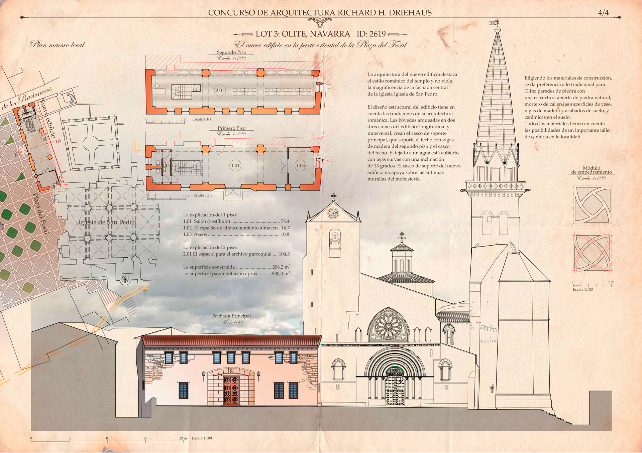Select the line "La explicación del 1 piso:"

[210, 215]
